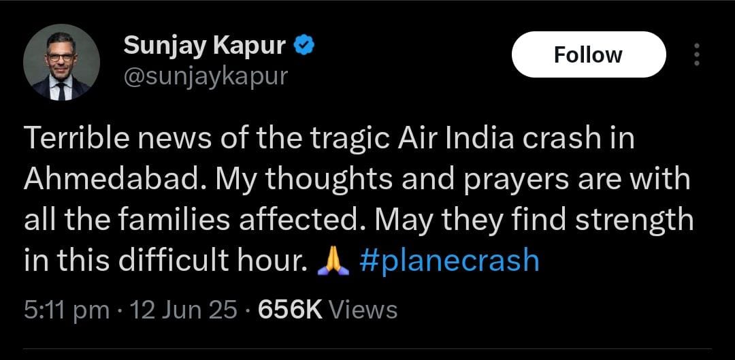Image resolution: width=735 pixels, height=360 pixels.
Task: Open the #planecrash hashtag
Action: (x=449, y=261)
